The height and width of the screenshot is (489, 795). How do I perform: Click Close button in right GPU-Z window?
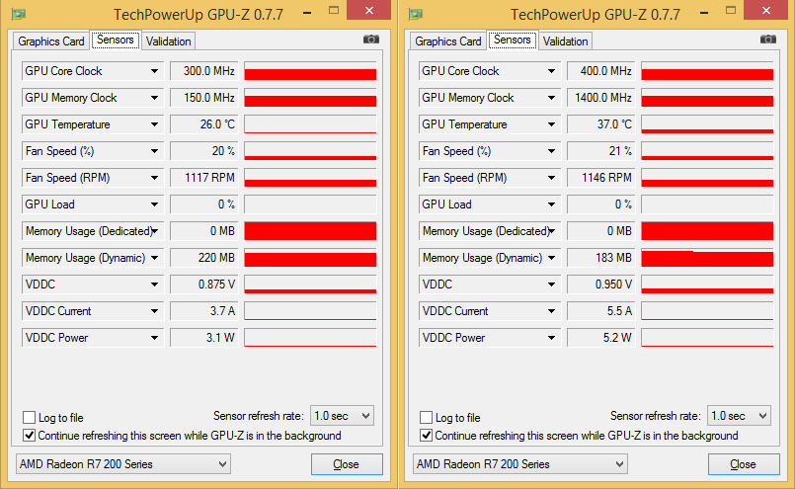[x=744, y=464]
